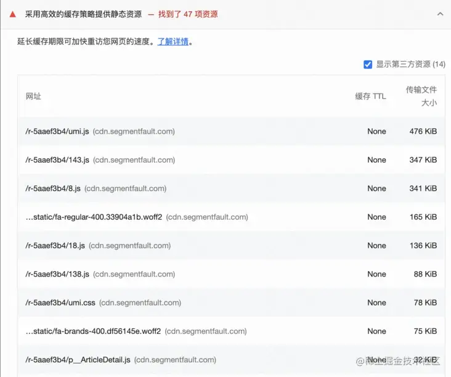
Task: Collapse the cache policy audit chevron
Action: [440, 14]
